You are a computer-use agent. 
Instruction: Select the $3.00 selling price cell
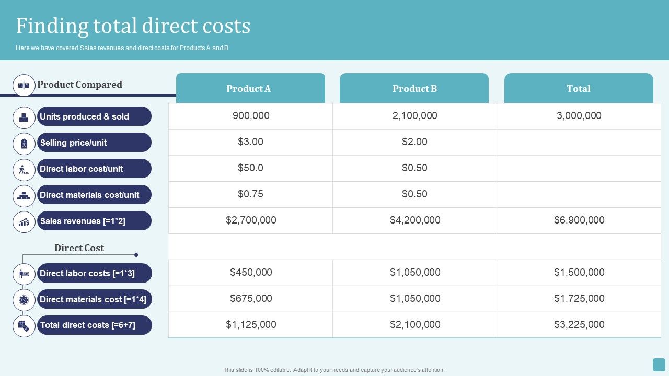pos(250,142)
